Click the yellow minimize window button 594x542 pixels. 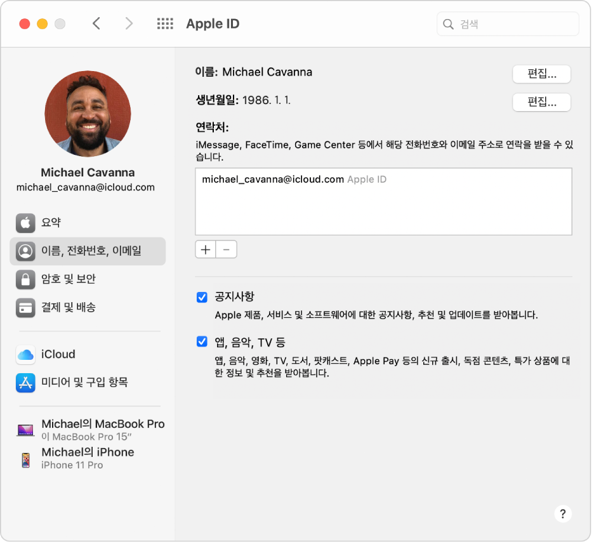click(42, 24)
